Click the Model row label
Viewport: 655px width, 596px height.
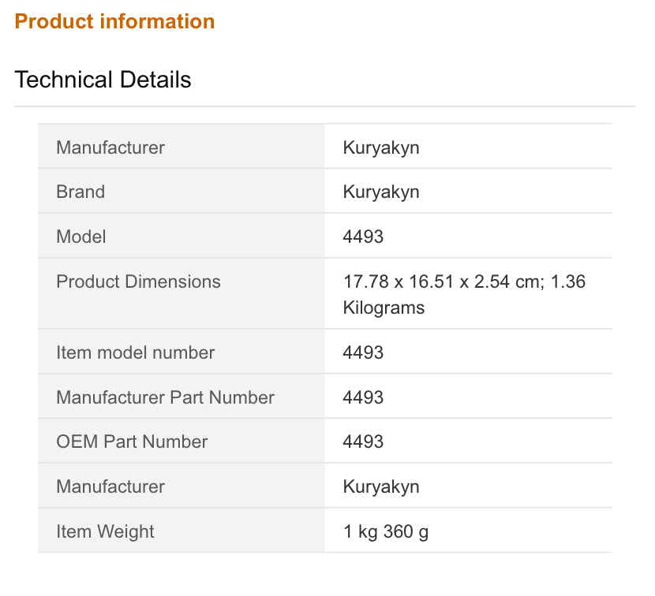tap(80, 237)
